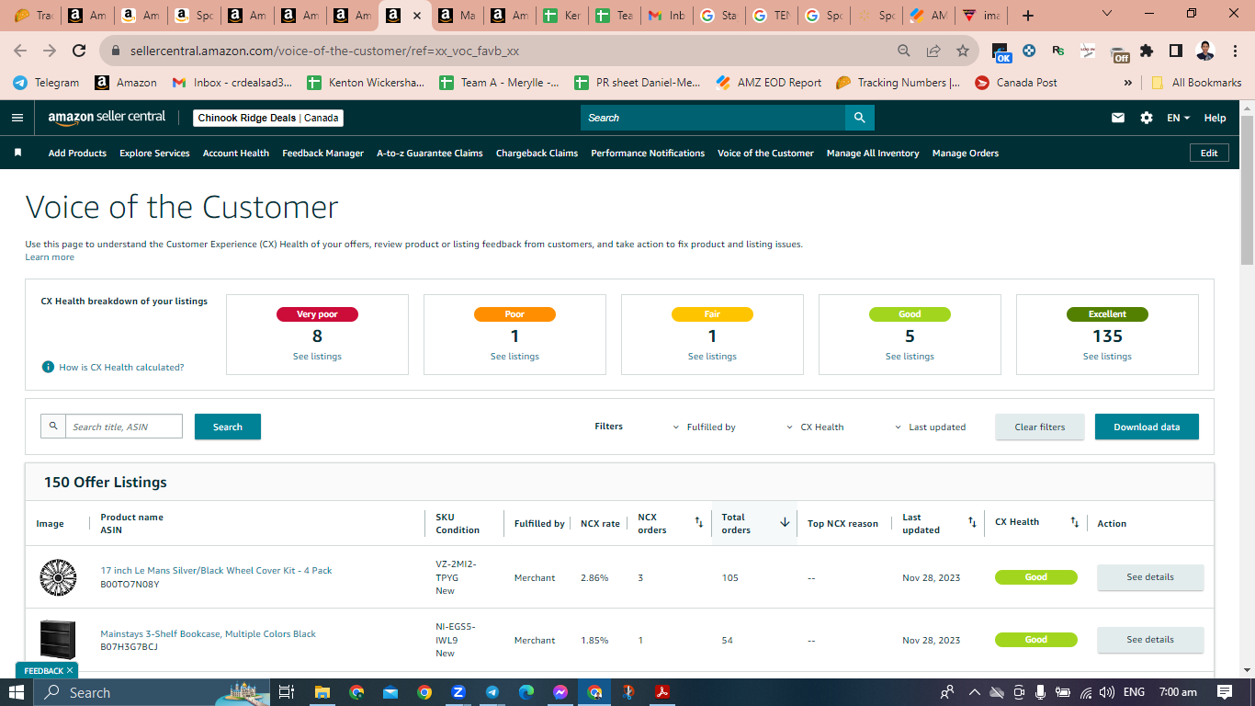Viewport: 1255px width, 706px height.
Task: Open the Help link in header
Action: pos(1215,118)
